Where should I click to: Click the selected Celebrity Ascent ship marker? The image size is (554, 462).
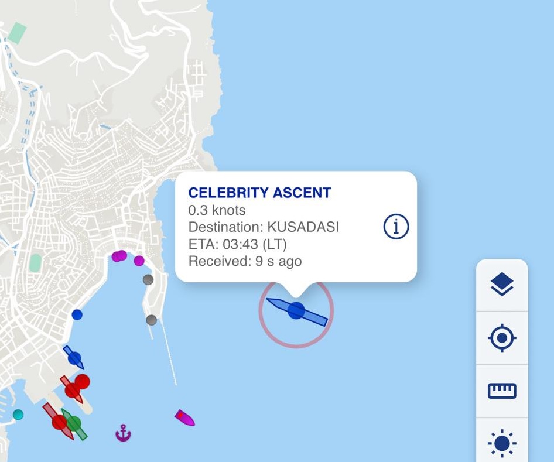(x=296, y=311)
